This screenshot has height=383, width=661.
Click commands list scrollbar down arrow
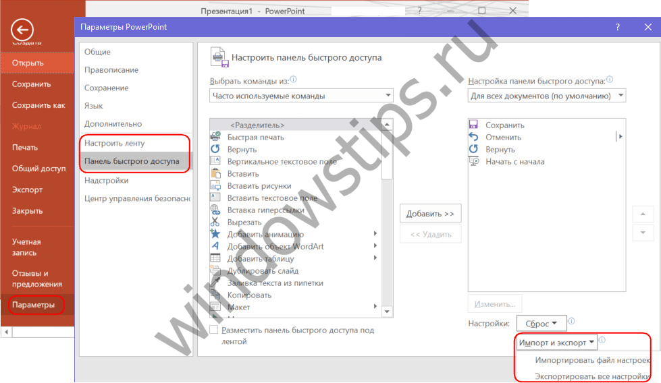pos(387,312)
